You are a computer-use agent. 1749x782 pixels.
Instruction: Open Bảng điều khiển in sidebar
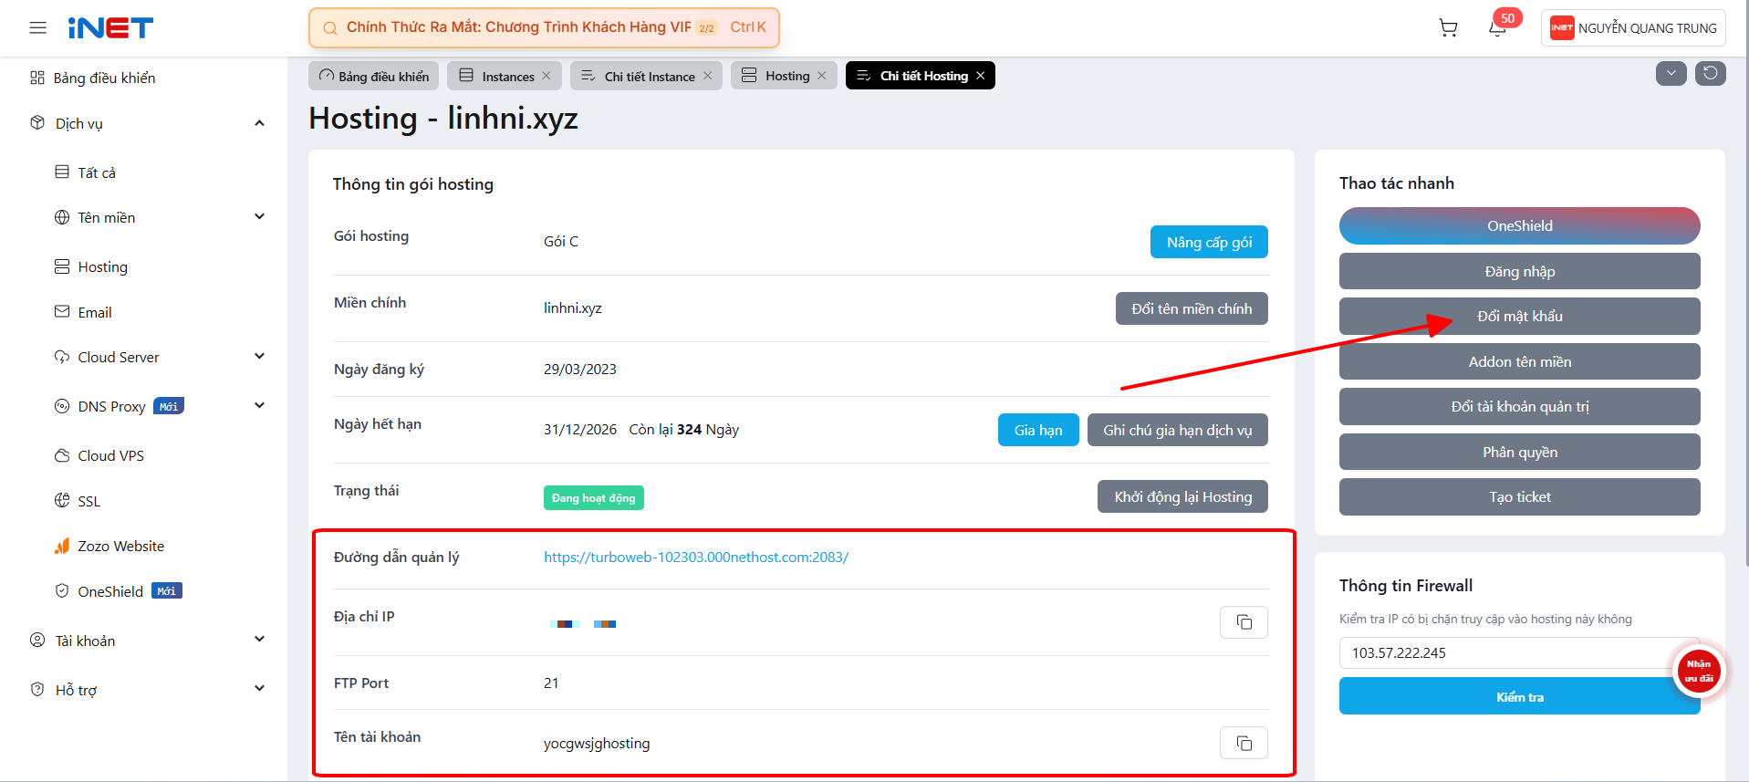click(92, 78)
